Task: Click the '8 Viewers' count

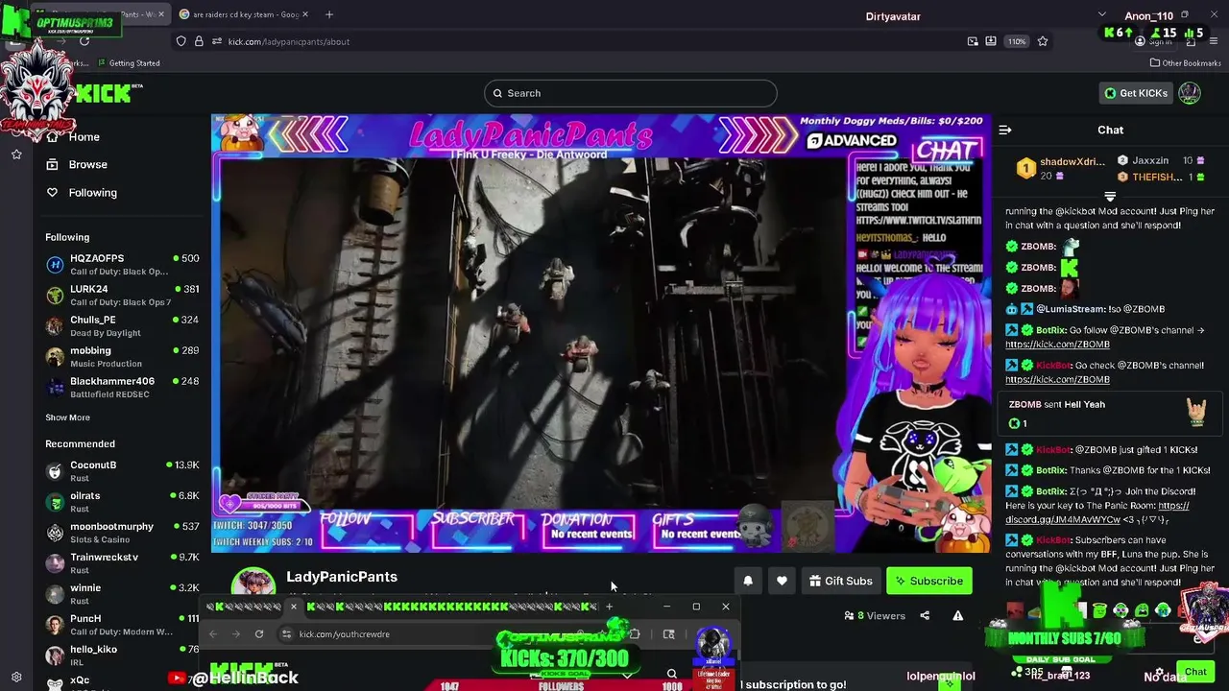Action: point(875,616)
